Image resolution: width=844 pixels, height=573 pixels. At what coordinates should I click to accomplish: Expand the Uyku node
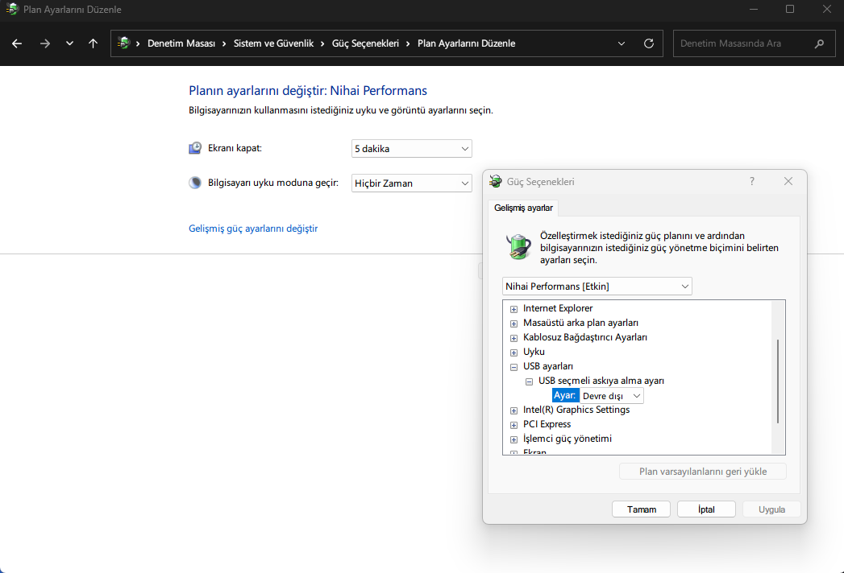pyautogui.click(x=513, y=352)
